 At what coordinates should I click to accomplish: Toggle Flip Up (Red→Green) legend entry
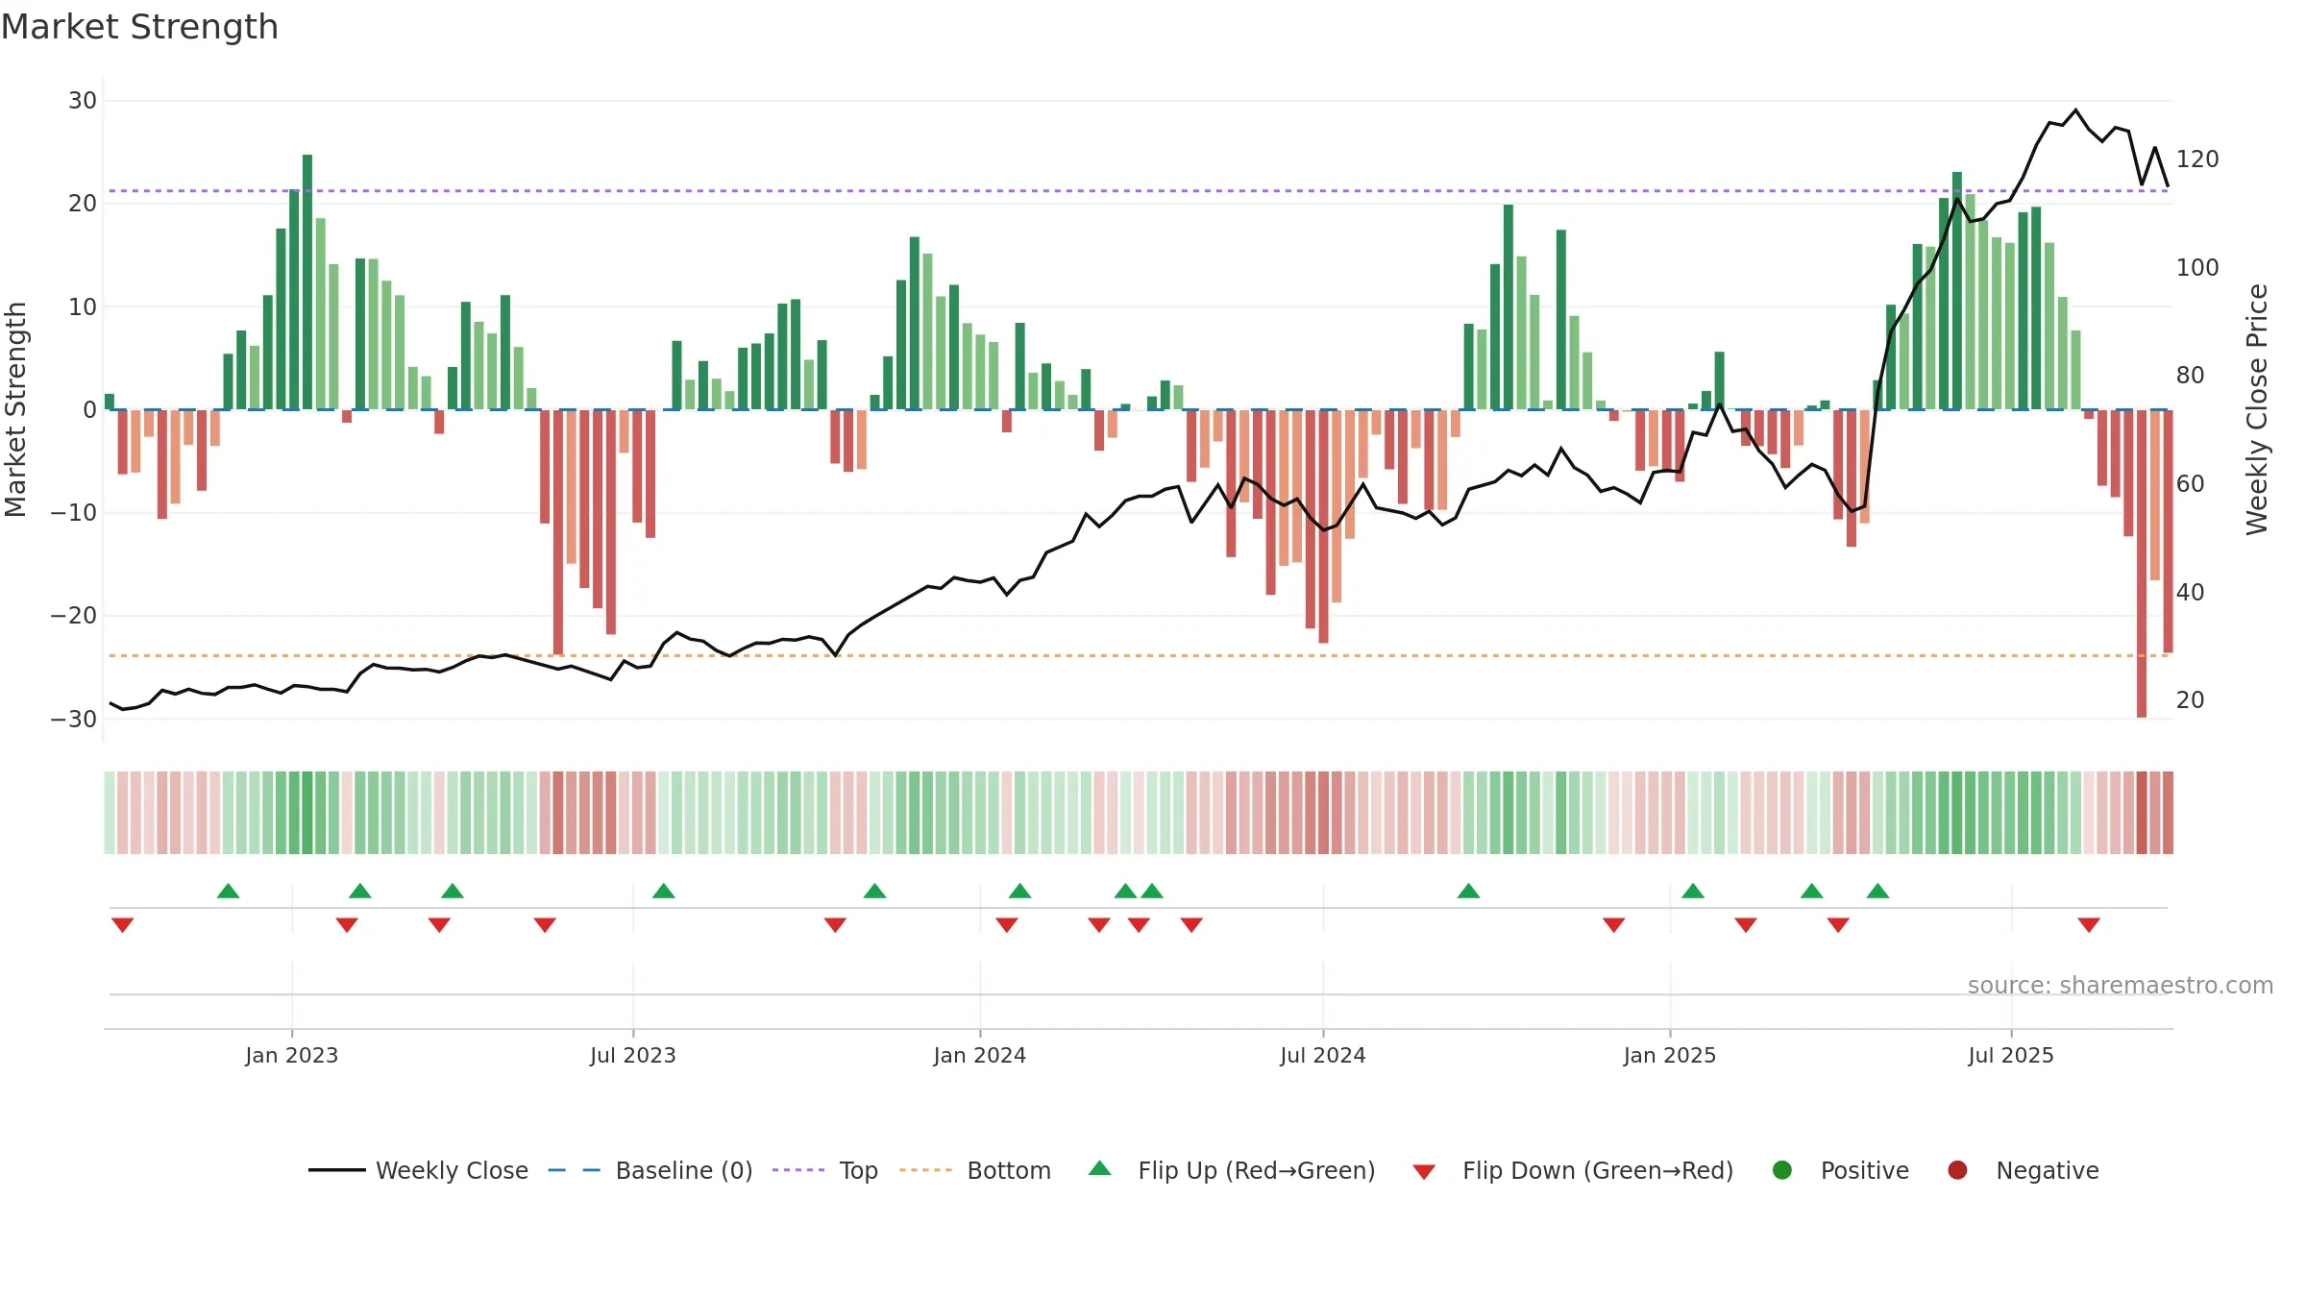1232,1170
